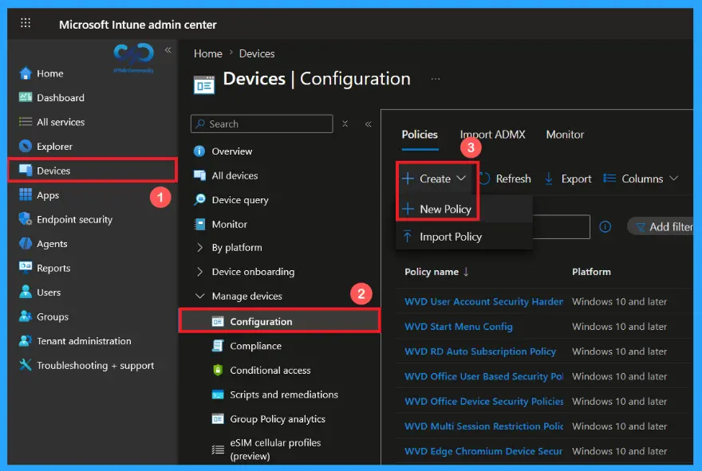Collapse the Devices menu pane chevron
This screenshot has width=702, height=471.
[368, 124]
